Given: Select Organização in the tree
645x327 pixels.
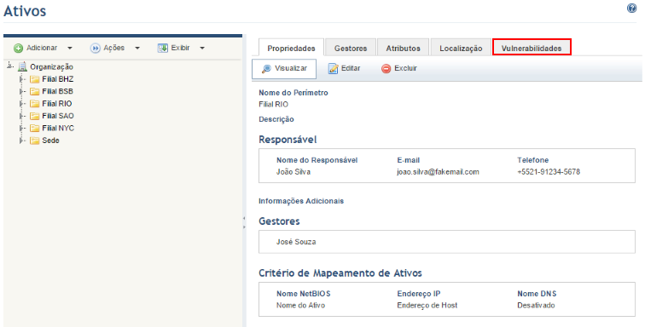Looking at the screenshot, I should (x=51, y=66).
